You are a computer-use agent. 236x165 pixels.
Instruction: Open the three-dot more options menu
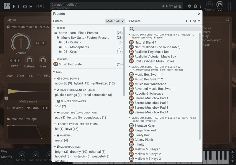201,6
